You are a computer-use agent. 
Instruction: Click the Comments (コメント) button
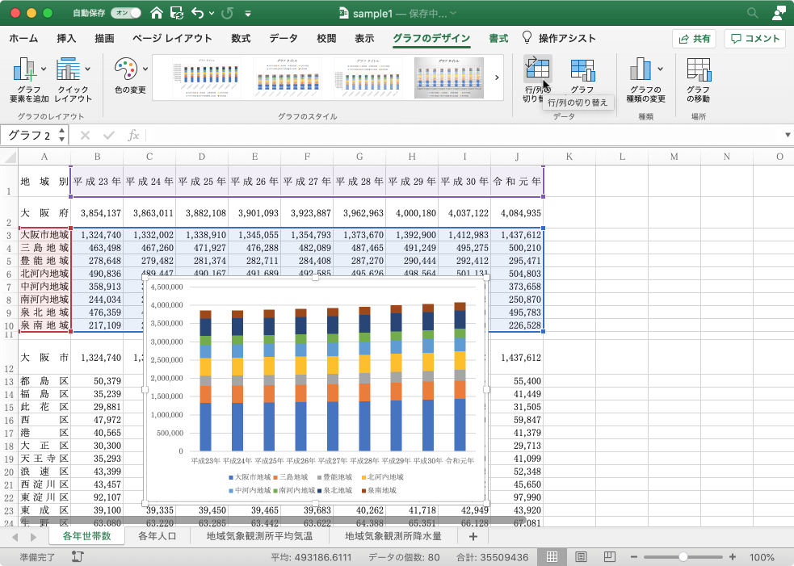click(754, 38)
